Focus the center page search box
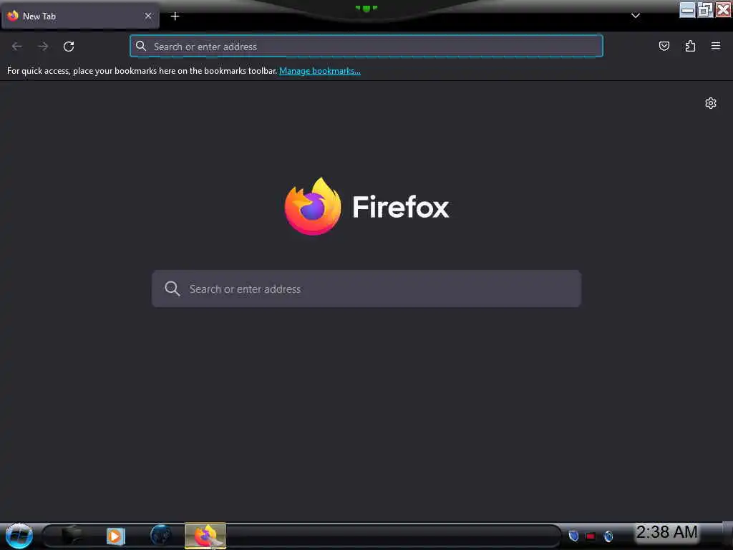Image resolution: width=733 pixels, height=550 pixels. pyautogui.click(x=366, y=289)
